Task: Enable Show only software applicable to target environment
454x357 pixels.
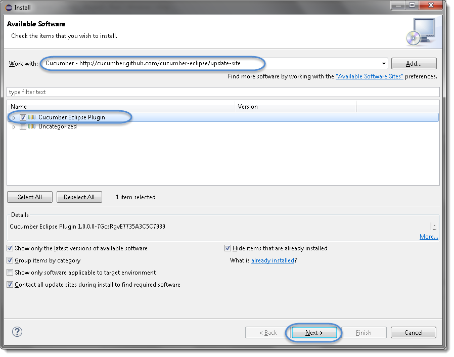Action: (10, 273)
